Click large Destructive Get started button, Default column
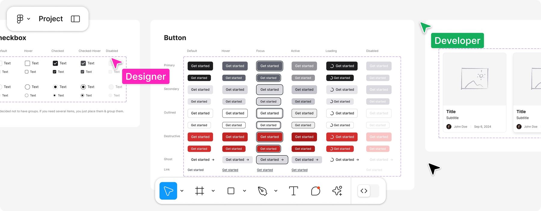Image resolution: width=541 pixels, height=211 pixels. click(x=200, y=137)
